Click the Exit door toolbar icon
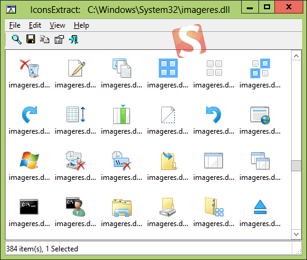The width and height of the screenshot is (307, 260). [73, 39]
